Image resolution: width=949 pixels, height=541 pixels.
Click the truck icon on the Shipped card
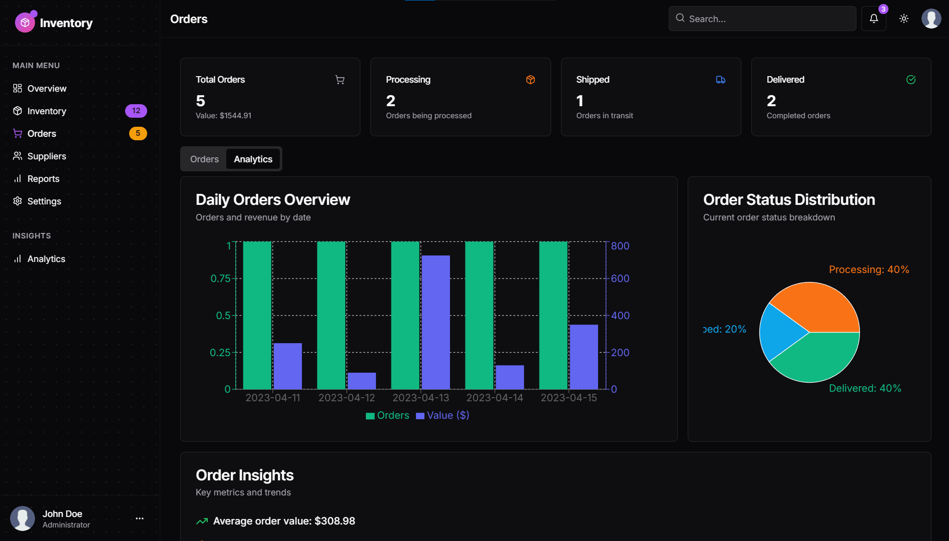721,80
